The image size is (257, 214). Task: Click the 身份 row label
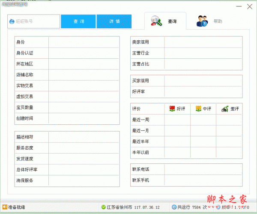21,42
